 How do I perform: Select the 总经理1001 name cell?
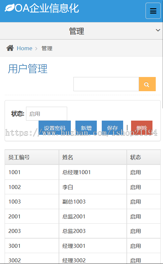[93, 172]
